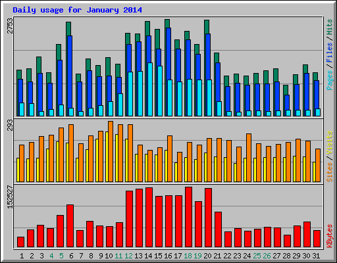
Task: Click the 'Hits' legend label
Action: 329,27
